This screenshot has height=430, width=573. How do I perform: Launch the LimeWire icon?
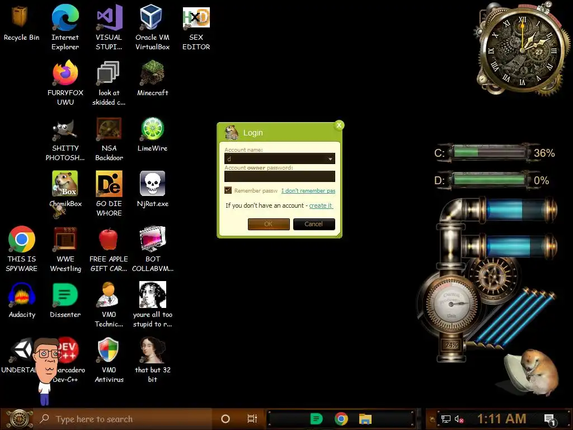tap(152, 134)
